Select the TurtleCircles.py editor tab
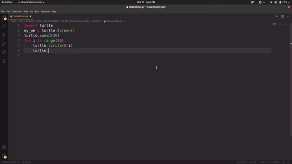 (x=21, y=16)
